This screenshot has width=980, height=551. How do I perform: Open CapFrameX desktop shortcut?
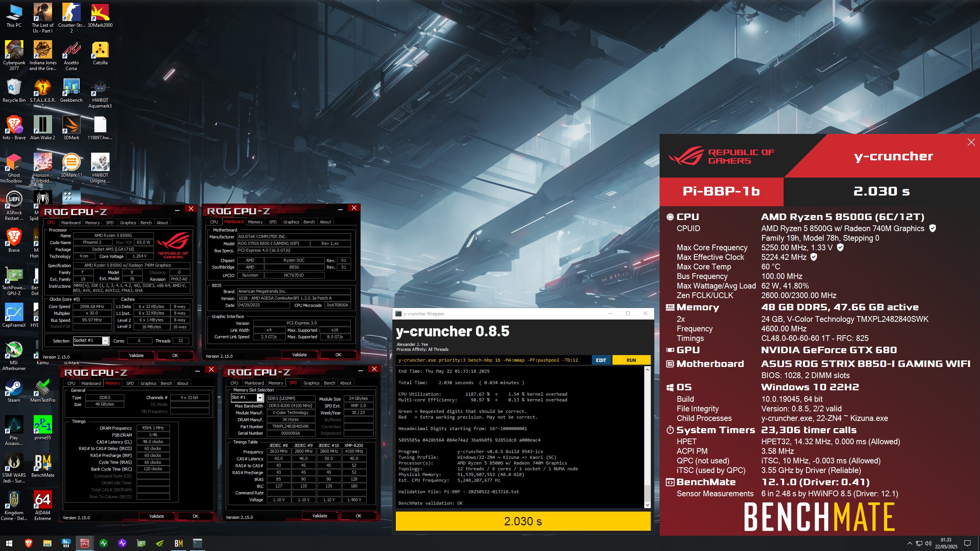14,315
